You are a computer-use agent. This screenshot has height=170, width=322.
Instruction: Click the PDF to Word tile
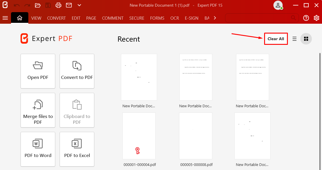pyautogui.click(x=38, y=149)
